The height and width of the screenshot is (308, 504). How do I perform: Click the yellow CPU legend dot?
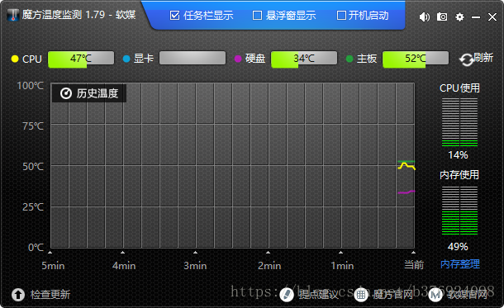(x=15, y=59)
